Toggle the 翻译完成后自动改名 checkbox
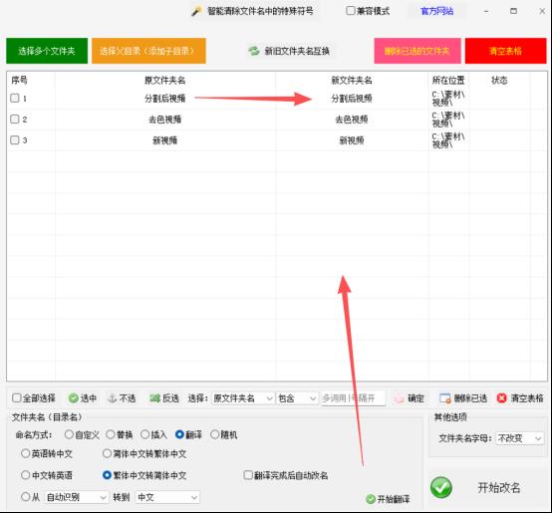Image resolution: width=552 pixels, height=513 pixels. pyautogui.click(x=248, y=475)
